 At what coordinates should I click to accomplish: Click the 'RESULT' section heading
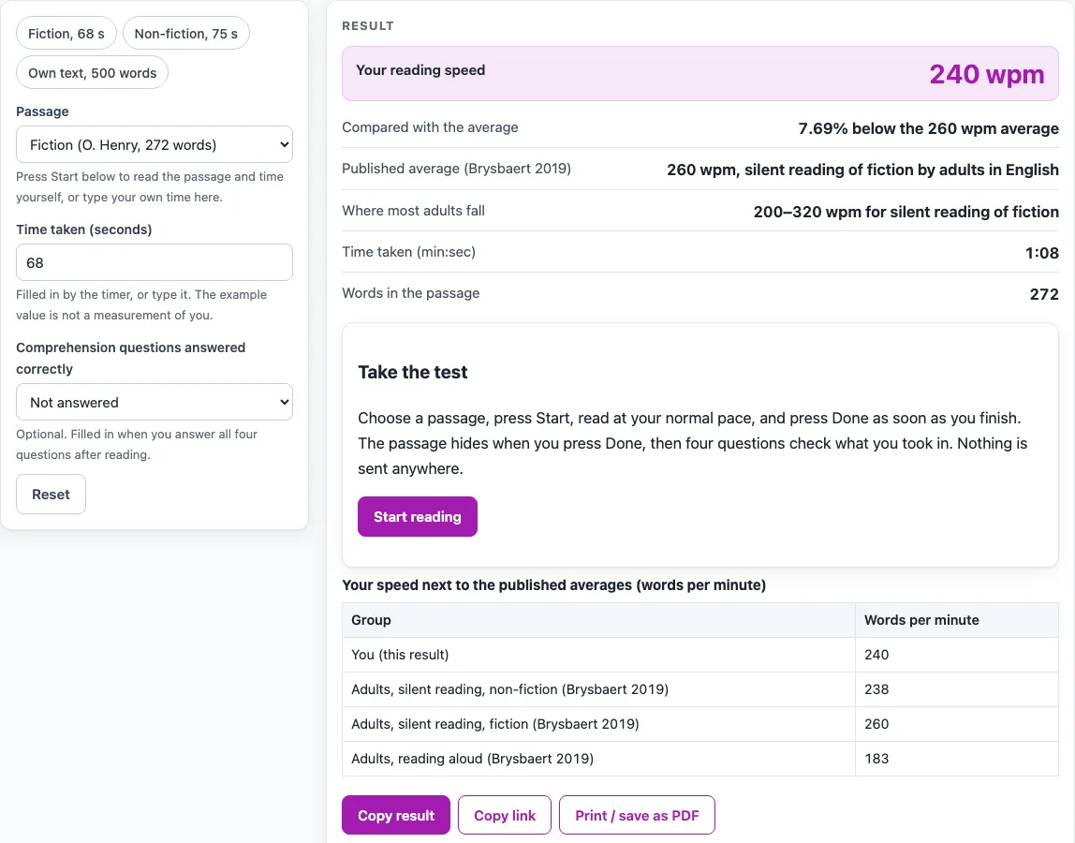[368, 26]
